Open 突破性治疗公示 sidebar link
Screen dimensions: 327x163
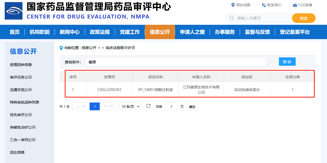[23, 127]
